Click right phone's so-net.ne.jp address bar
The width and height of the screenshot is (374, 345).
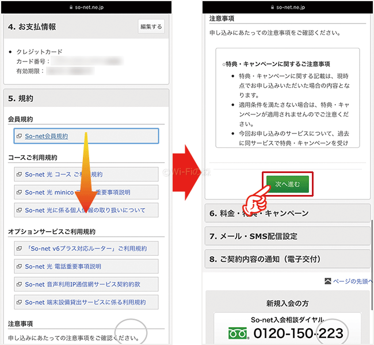click(x=288, y=7)
